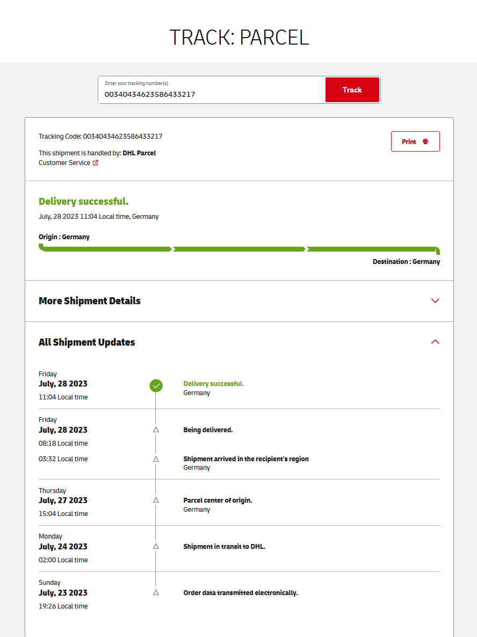Viewport: 477px width, 637px height.
Task: Click the first segment of green progress bar
Action: [x=106, y=249]
